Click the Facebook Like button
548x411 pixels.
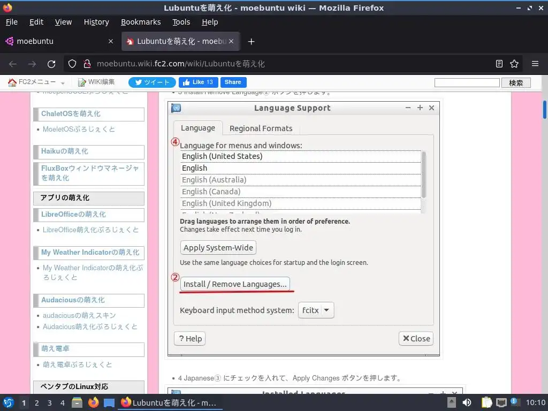point(198,82)
